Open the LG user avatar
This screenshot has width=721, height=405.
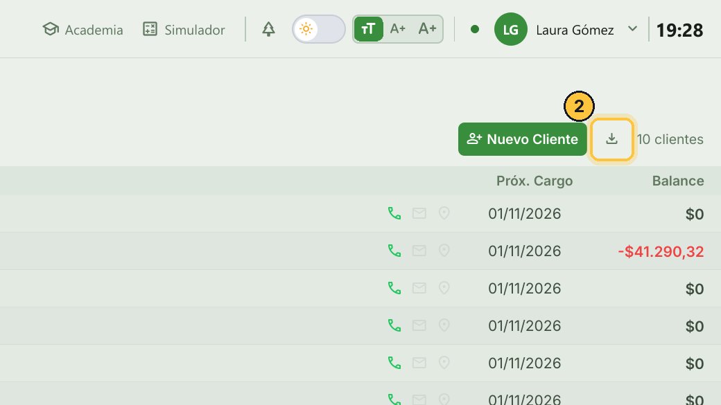point(510,29)
